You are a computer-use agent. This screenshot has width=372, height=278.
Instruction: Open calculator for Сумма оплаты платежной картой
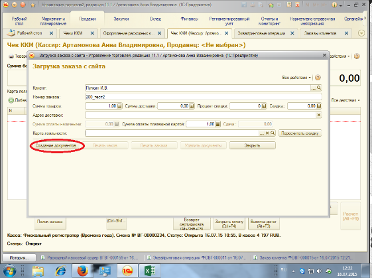tap(217, 124)
